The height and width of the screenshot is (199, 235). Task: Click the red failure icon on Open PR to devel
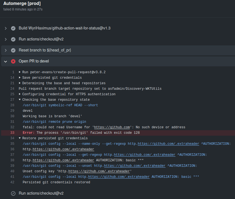coord(13,61)
